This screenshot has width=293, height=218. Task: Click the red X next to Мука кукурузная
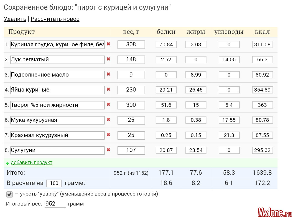[108, 120]
